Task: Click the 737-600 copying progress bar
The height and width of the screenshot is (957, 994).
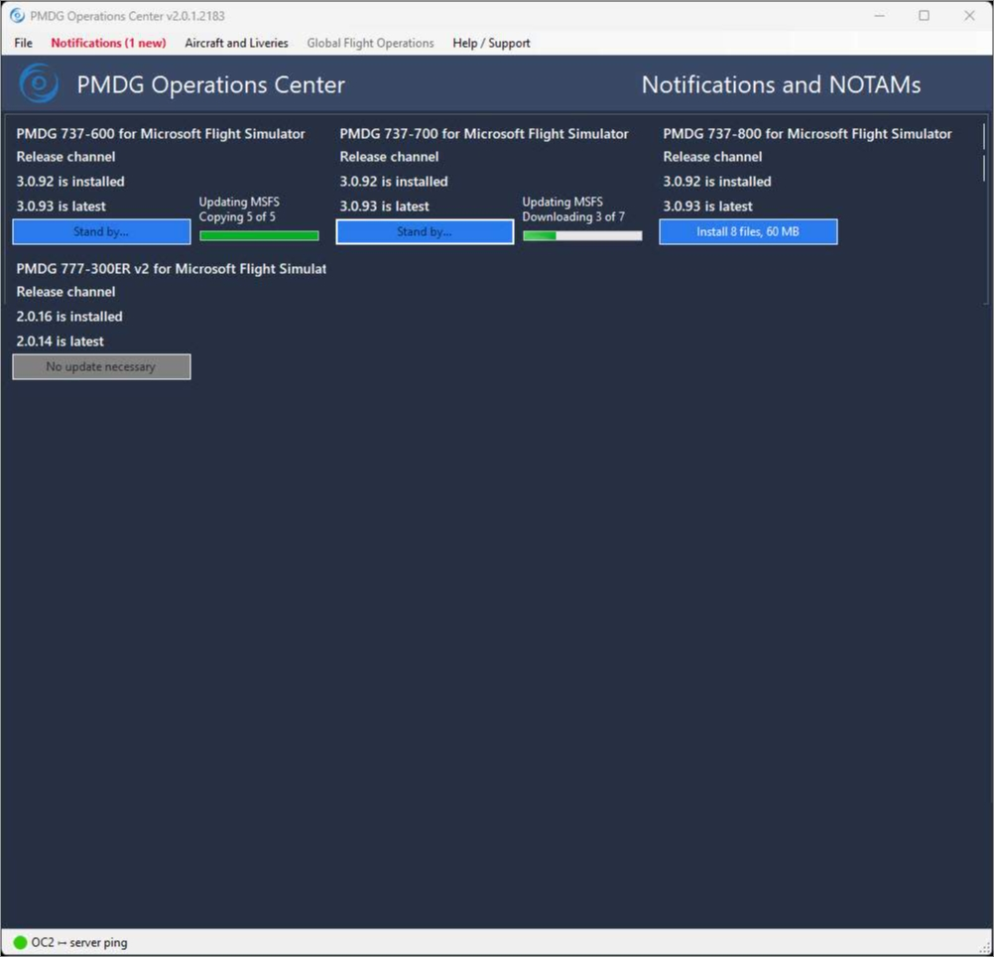Action: tap(259, 236)
